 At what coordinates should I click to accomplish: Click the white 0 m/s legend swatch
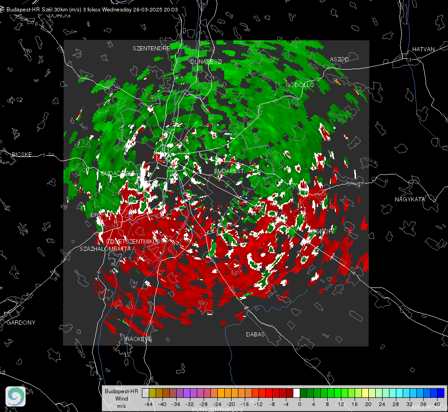point(297,393)
